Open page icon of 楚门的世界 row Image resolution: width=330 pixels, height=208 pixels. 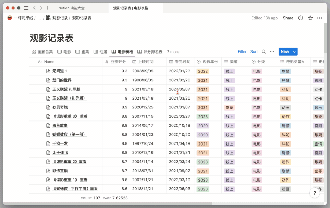click(x=48, y=80)
